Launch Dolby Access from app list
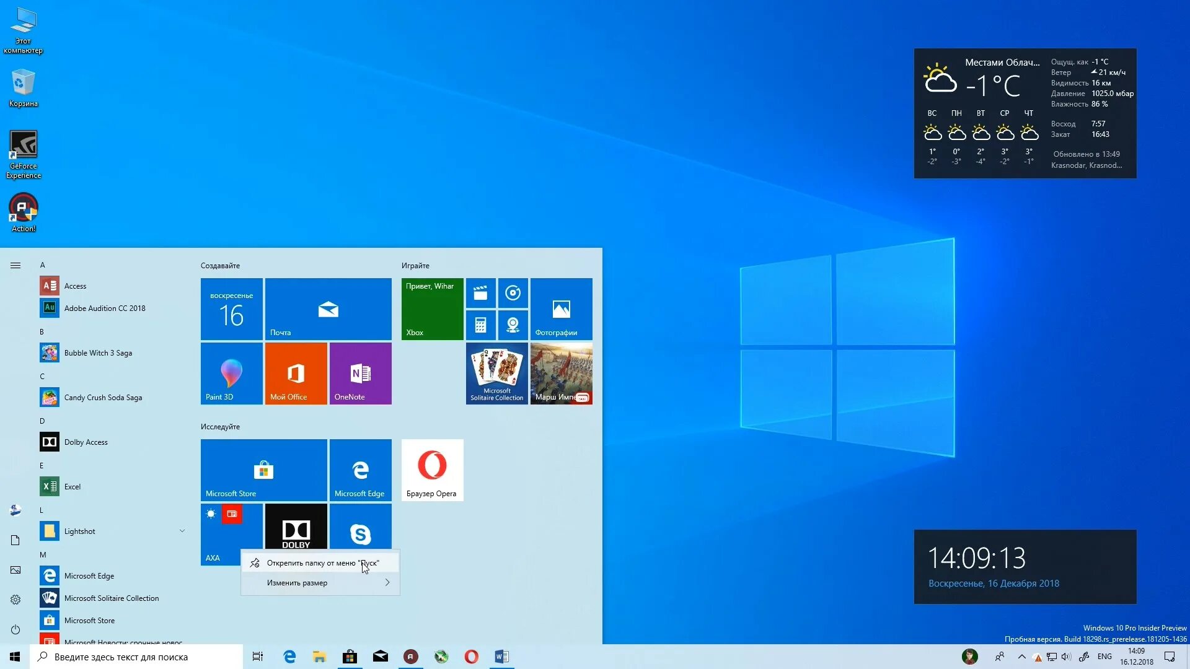This screenshot has width=1190, height=669. 112,442
